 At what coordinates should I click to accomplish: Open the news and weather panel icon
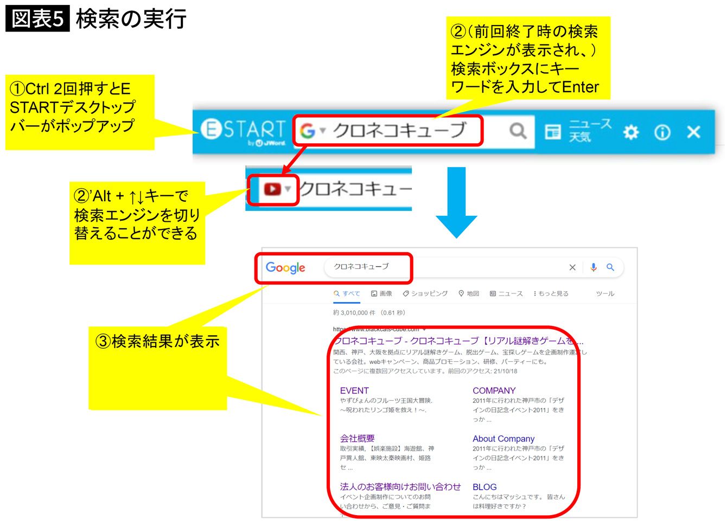[553, 132]
